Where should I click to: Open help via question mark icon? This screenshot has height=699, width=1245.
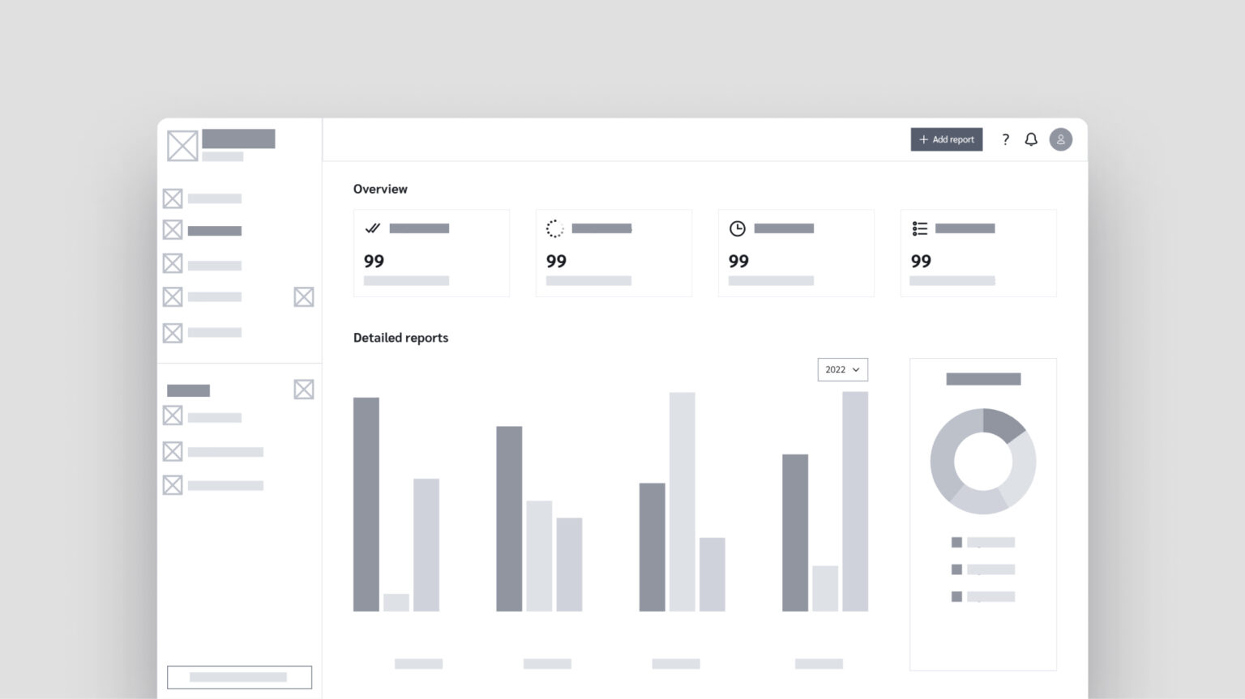coord(1005,139)
